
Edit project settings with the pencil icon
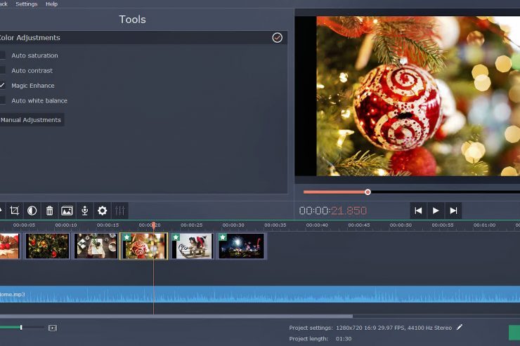pos(460,328)
